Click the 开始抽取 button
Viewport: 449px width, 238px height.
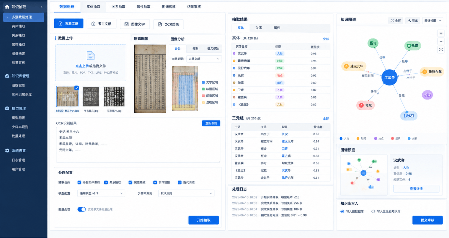(204, 220)
